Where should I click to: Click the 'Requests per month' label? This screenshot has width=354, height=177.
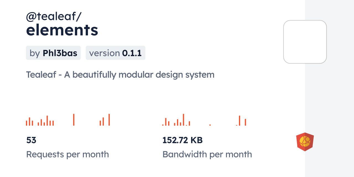67,154
